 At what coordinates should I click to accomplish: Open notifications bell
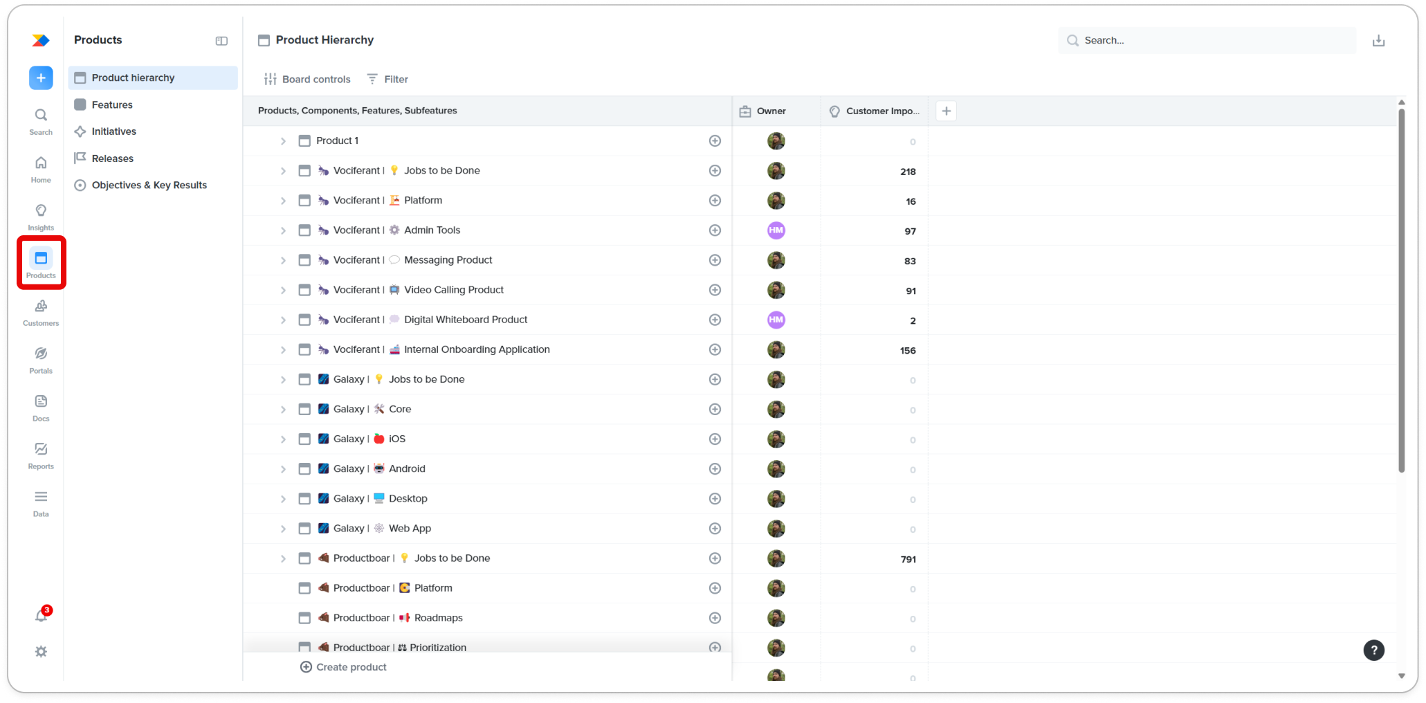click(42, 615)
